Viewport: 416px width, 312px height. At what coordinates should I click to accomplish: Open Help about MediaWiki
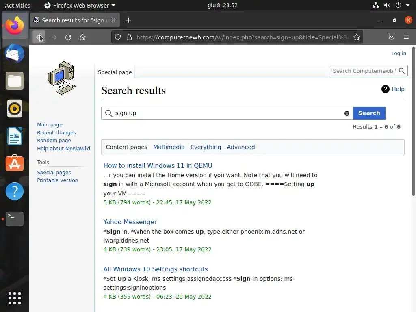[64, 148]
